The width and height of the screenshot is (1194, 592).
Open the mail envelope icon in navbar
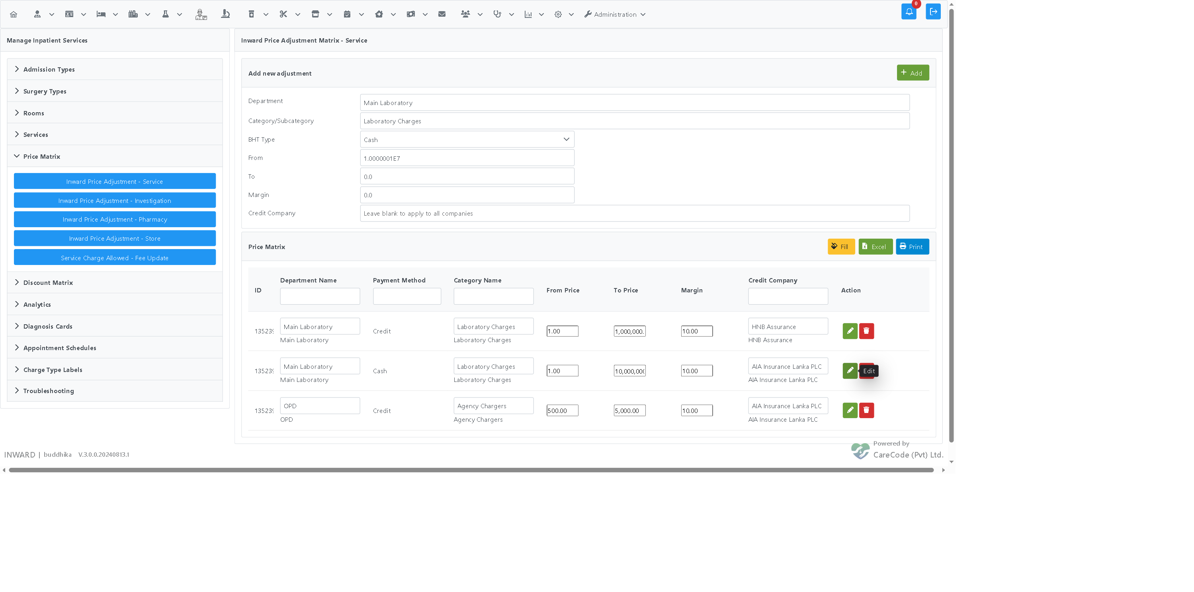tap(442, 14)
